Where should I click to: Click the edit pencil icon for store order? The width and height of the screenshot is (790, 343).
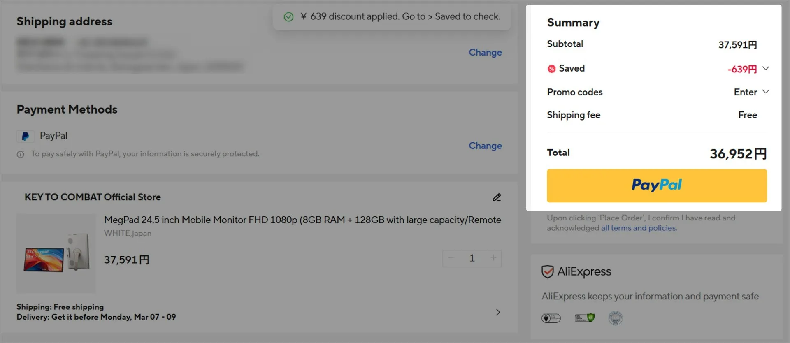(497, 197)
